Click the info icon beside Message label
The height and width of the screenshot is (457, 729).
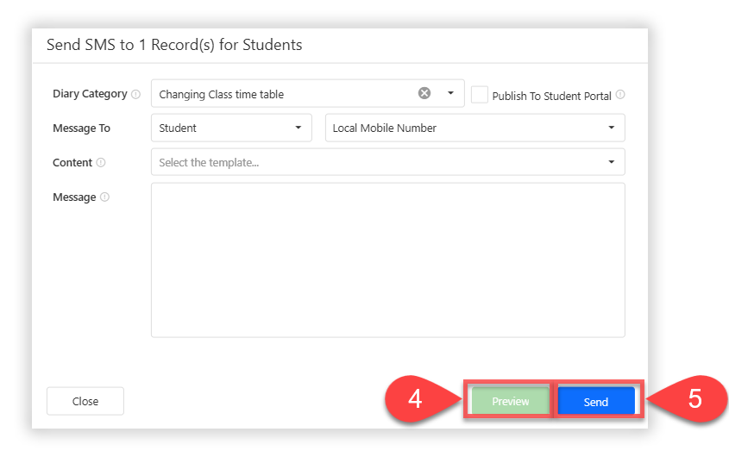click(104, 197)
